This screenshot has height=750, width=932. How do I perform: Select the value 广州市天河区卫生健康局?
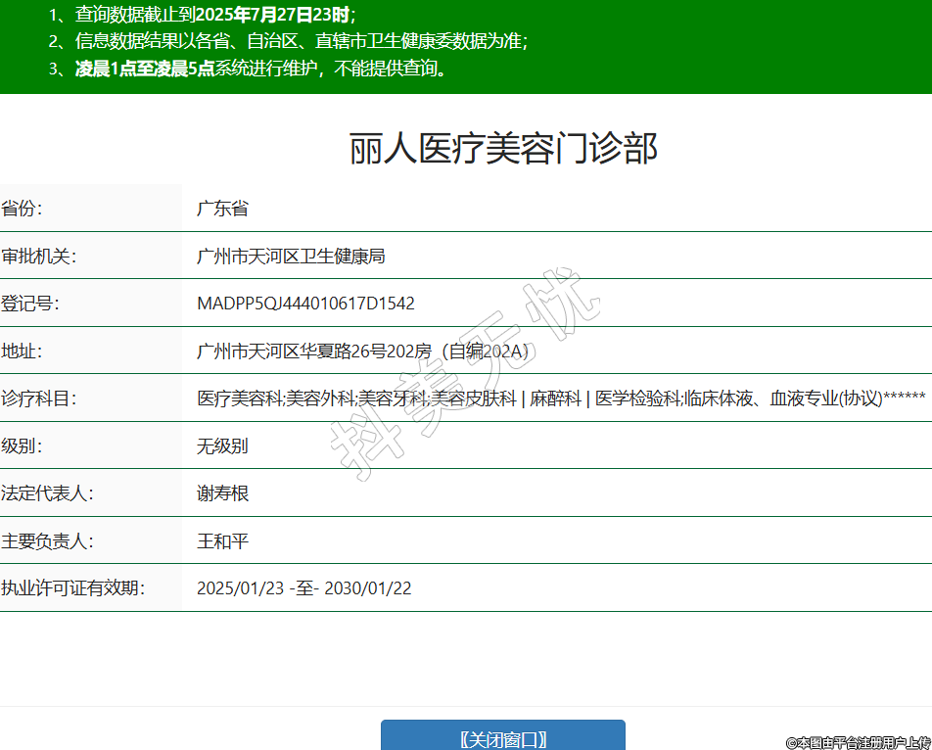[291, 257]
